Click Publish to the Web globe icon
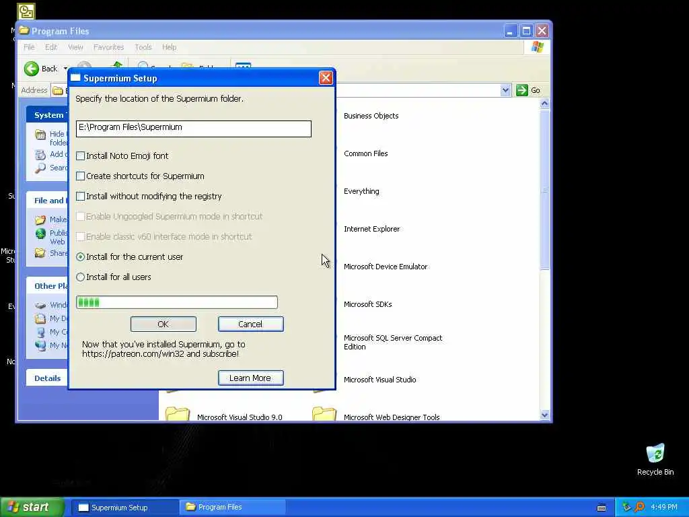This screenshot has width=689, height=517. 40,234
